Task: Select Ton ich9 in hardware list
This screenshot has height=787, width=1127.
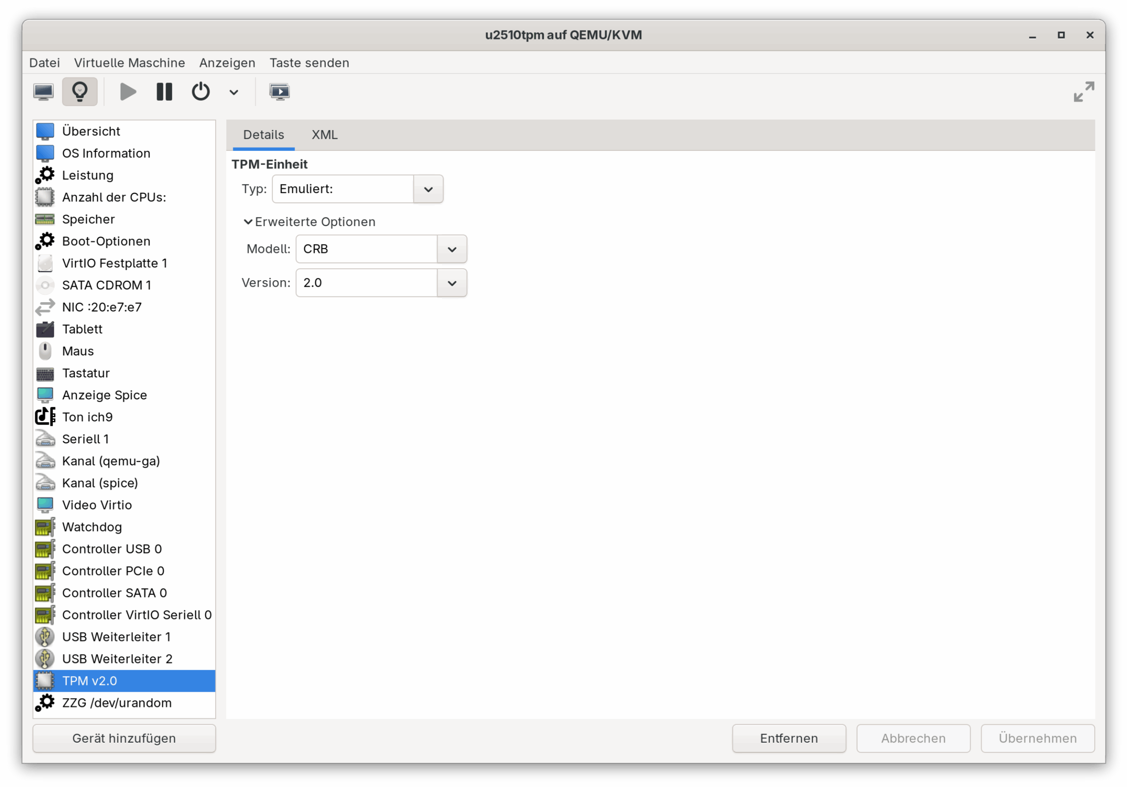Action: tap(87, 417)
